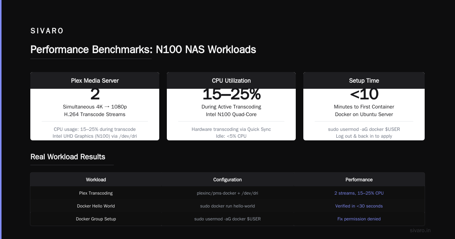Image resolution: width=455 pixels, height=239 pixels.
Task: Select 'H.264 Transcode Streams' line
Action: point(95,114)
